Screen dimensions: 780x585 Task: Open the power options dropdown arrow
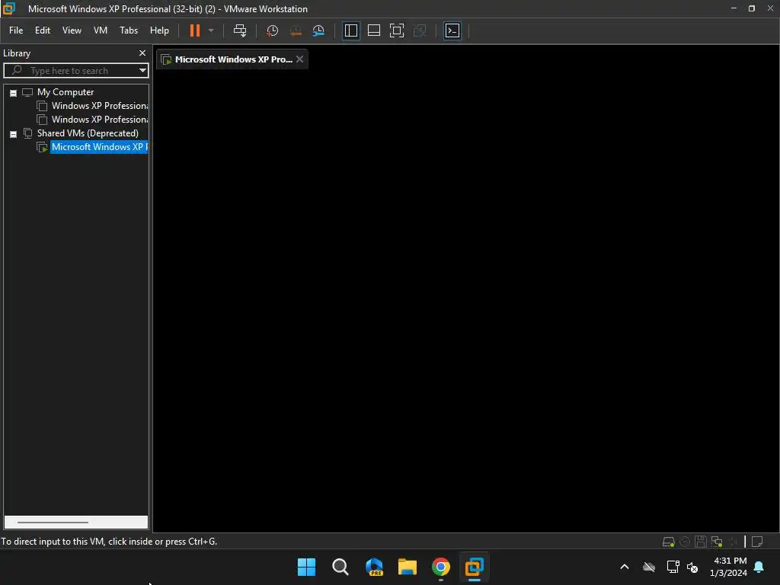tap(211, 30)
